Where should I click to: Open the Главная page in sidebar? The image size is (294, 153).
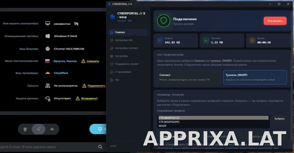point(128,32)
